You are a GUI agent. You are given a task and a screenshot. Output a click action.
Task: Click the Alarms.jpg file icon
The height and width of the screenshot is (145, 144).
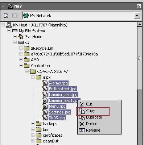(45, 83)
